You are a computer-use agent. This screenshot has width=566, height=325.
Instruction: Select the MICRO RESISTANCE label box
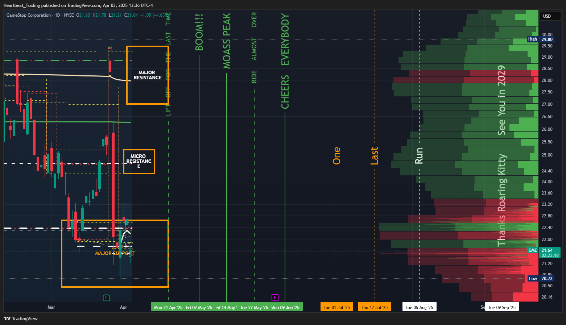[139, 161]
